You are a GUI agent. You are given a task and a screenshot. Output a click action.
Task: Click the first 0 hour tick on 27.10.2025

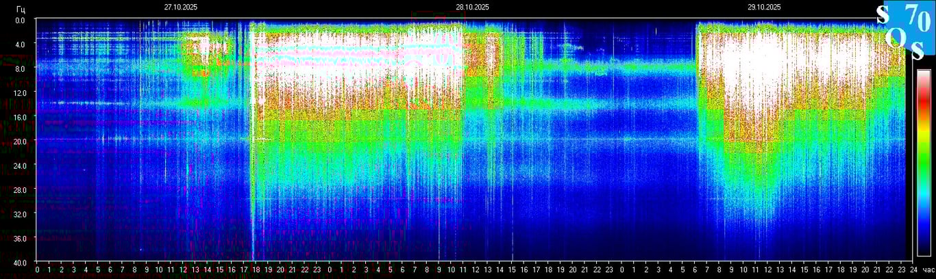(x=37, y=270)
